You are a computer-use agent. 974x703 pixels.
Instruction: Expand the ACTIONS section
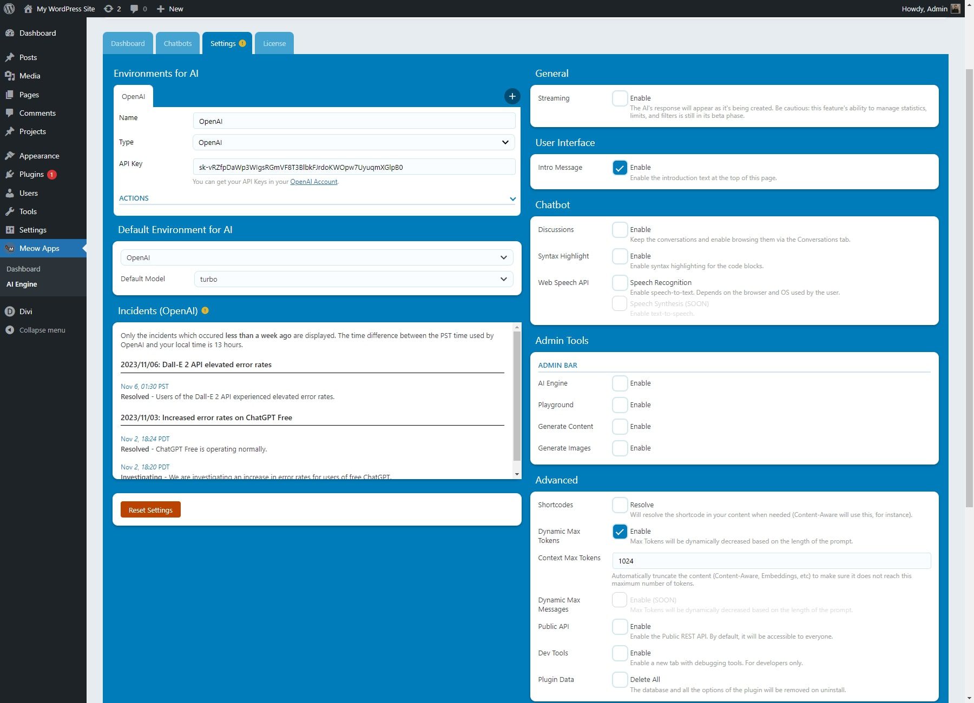(x=317, y=198)
